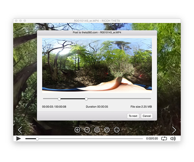Click the trim range bar between handles
This screenshot has height=162, width=194.
73,99
